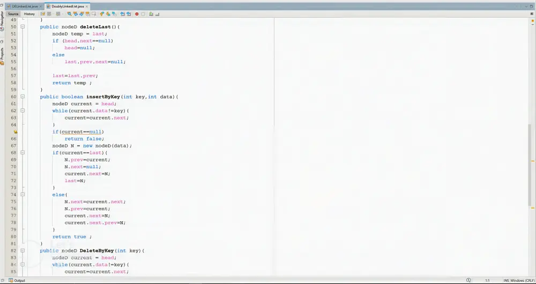
Task: Find next occurrence icon in toolbar
Action: coord(81,14)
